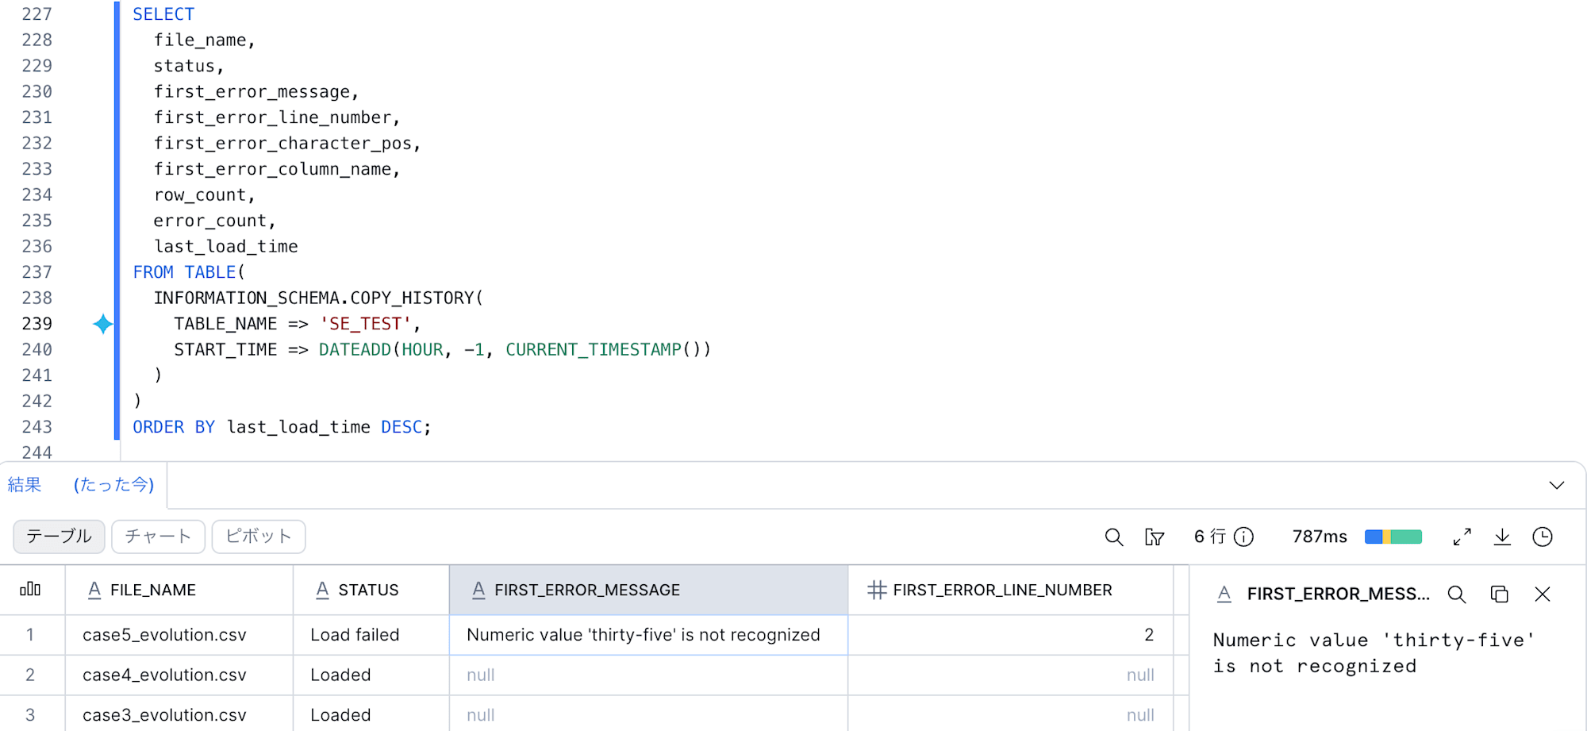Click line number 227 in the gutter
Screen dimensions: 1587x731
point(37,14)
